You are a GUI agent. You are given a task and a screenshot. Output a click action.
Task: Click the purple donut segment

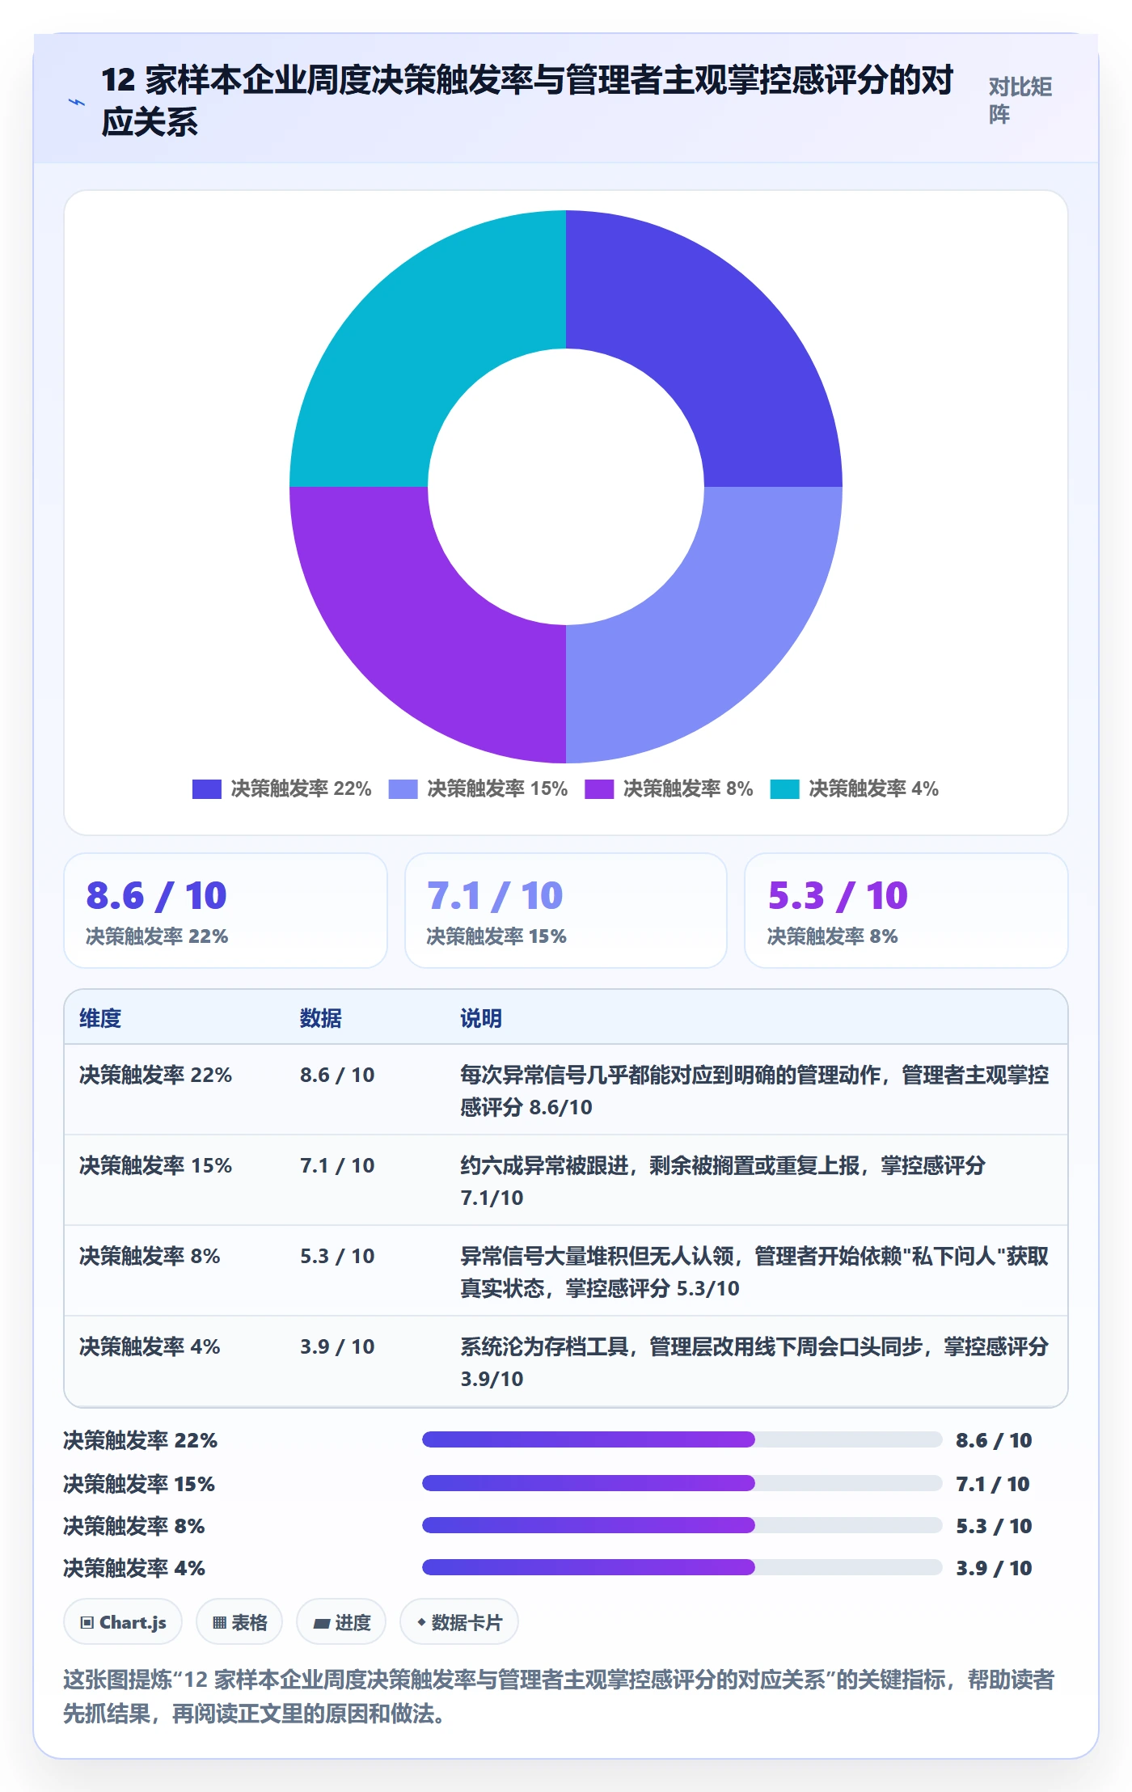point(420,632)
